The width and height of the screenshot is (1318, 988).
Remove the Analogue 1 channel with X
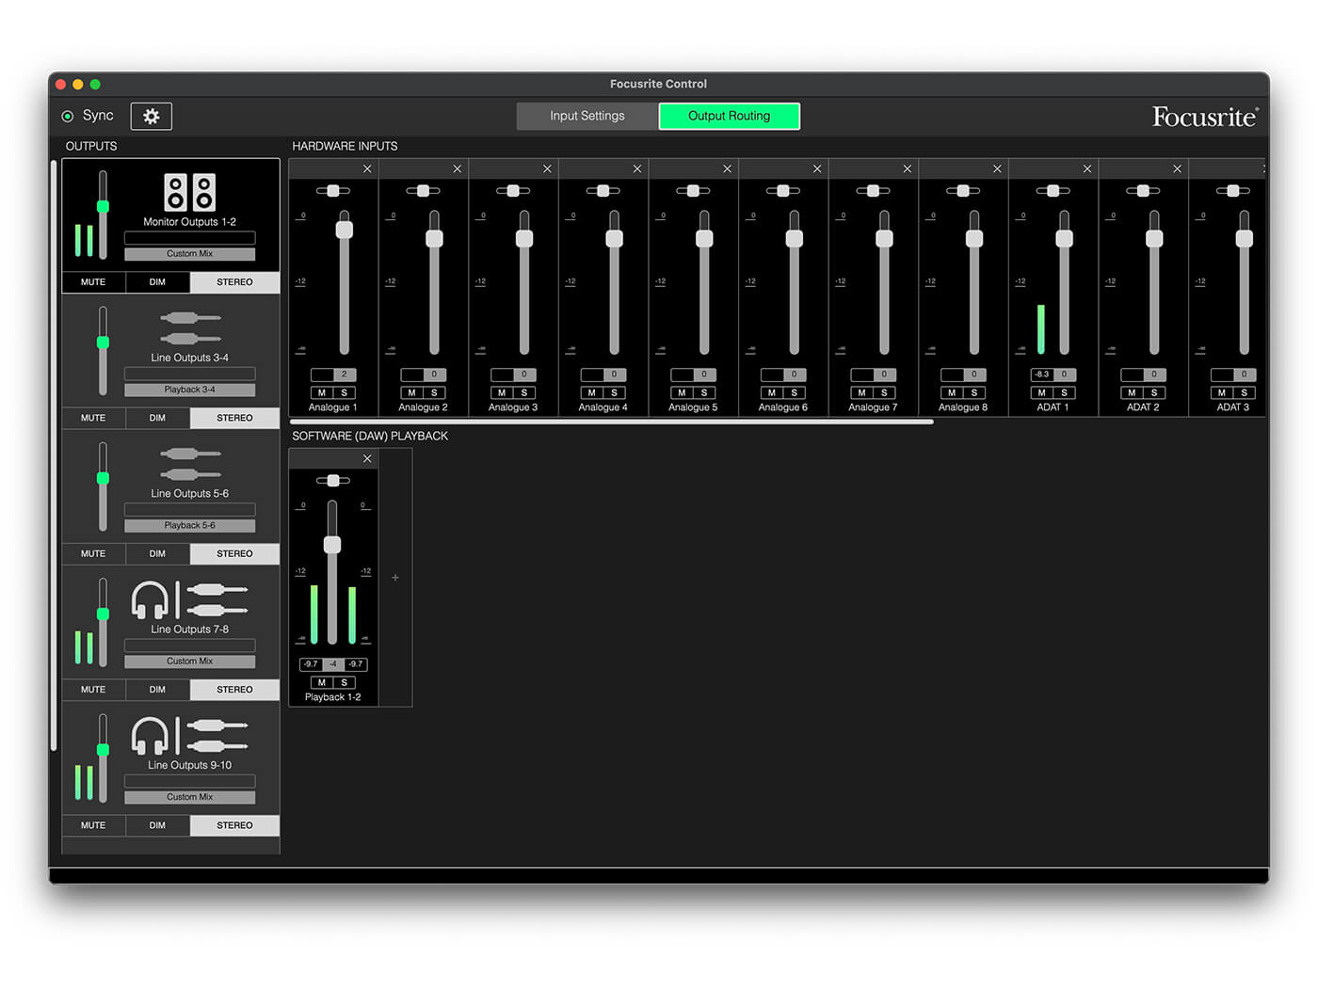pyautogui.click(x=367, y=168)
